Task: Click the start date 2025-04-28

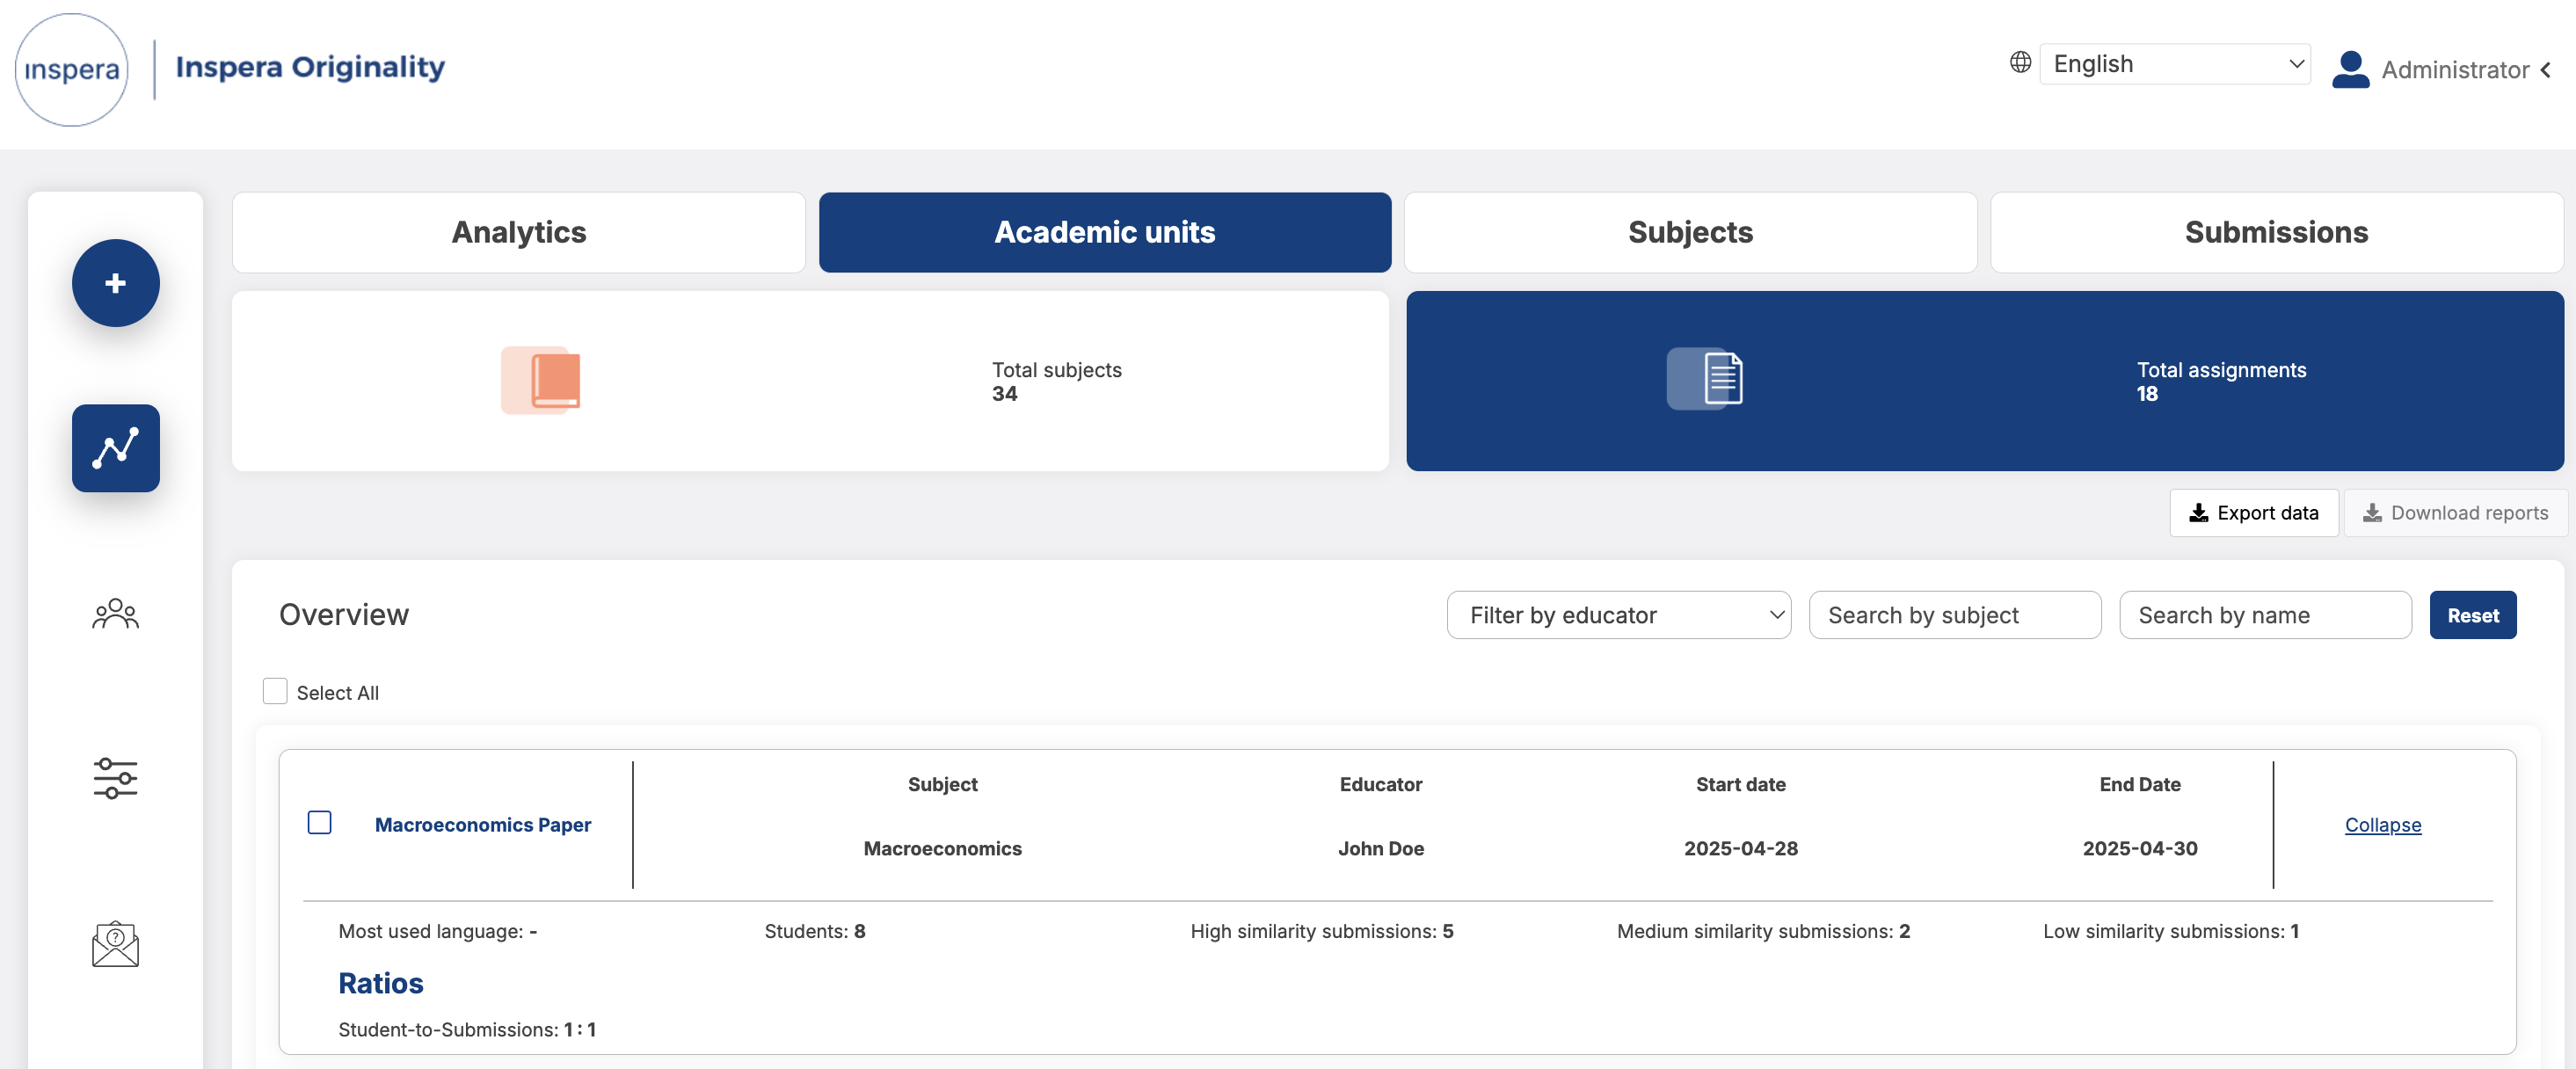Action: (1740, 849)
